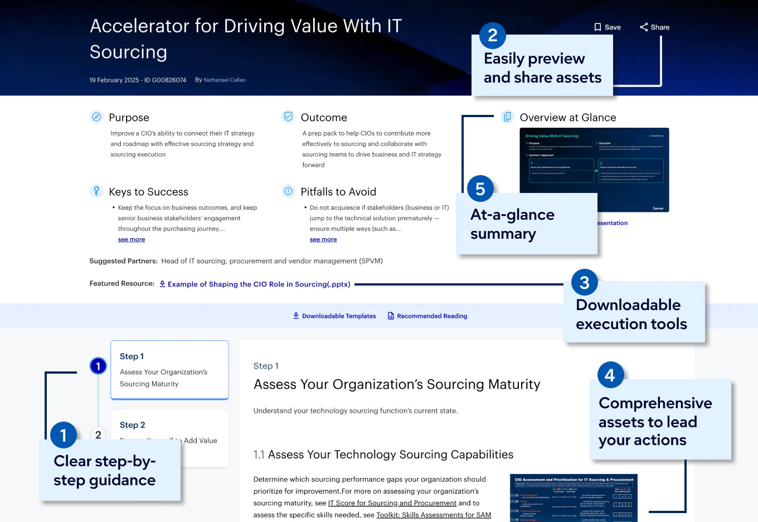Open the Share icon
Image resolution: width=758 pixels, height=522 pixels.
(x=644, y=27)
